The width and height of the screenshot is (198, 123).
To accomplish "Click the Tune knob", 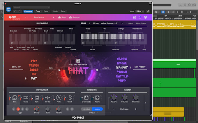I will (48, 109).
